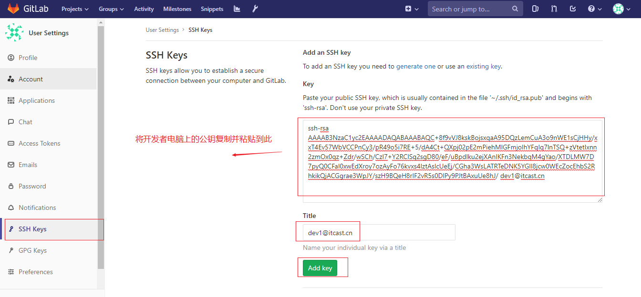The width and height of the screenshot is (641, 297).
Task: Click the User Settings sidebar header
Action: pos(48,33)
